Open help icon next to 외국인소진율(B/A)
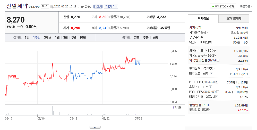This screenshot has height=130, width=257. pos(218,60)
